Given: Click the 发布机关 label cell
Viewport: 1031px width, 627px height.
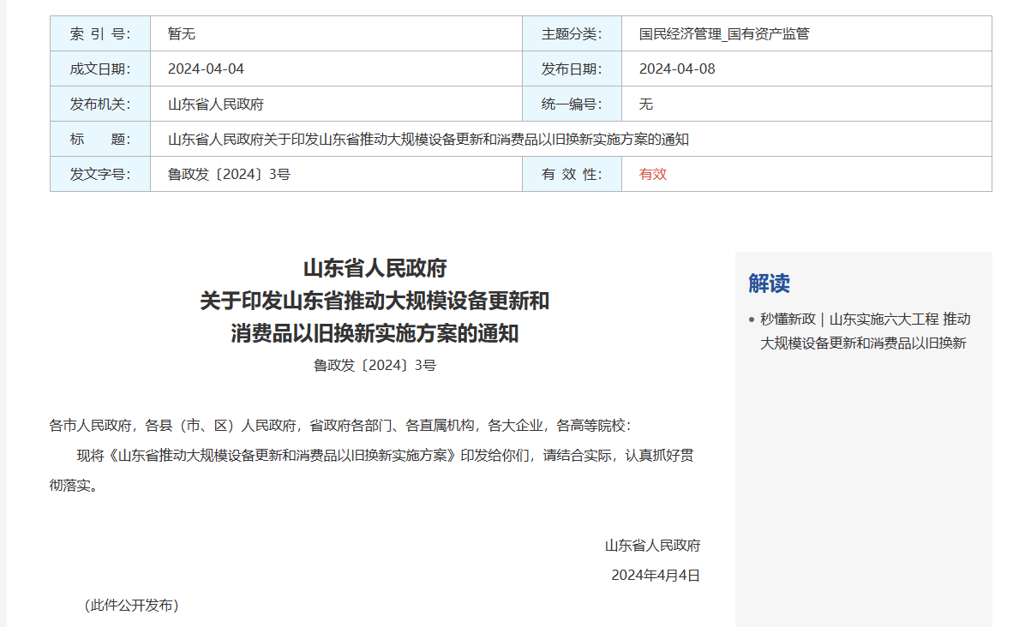Looking at the screenshot, I should tap(100, 104).
